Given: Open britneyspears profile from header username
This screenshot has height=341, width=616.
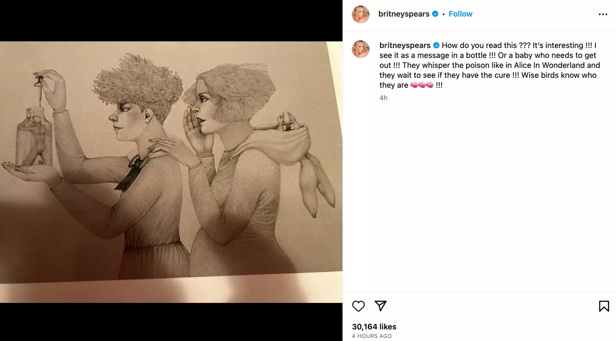Looking at the screenshot, I should click(x=404, y=14).
